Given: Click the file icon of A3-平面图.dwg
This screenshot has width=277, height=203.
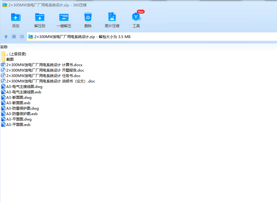Looking at the screenshot, I should 3,119.
